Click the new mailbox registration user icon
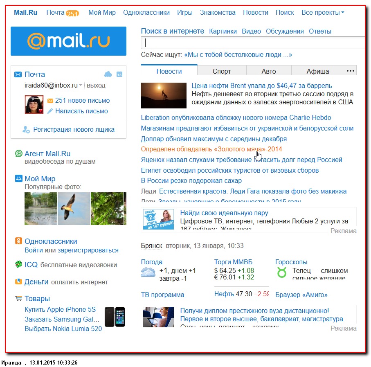371x367 pixels. 26,129
